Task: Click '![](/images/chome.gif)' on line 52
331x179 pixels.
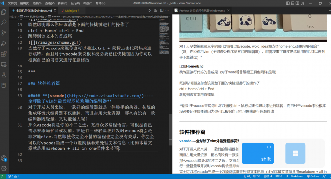Action: tap(55, 42)
